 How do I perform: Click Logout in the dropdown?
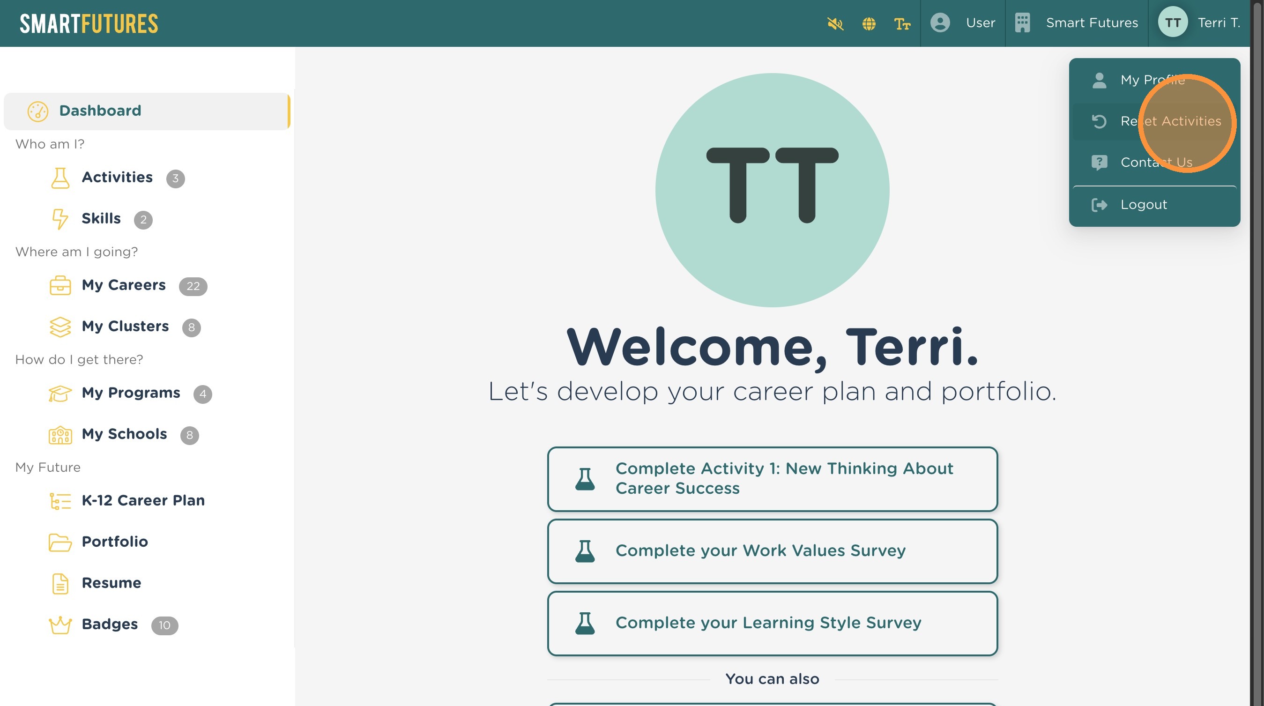click(1143, 205)
